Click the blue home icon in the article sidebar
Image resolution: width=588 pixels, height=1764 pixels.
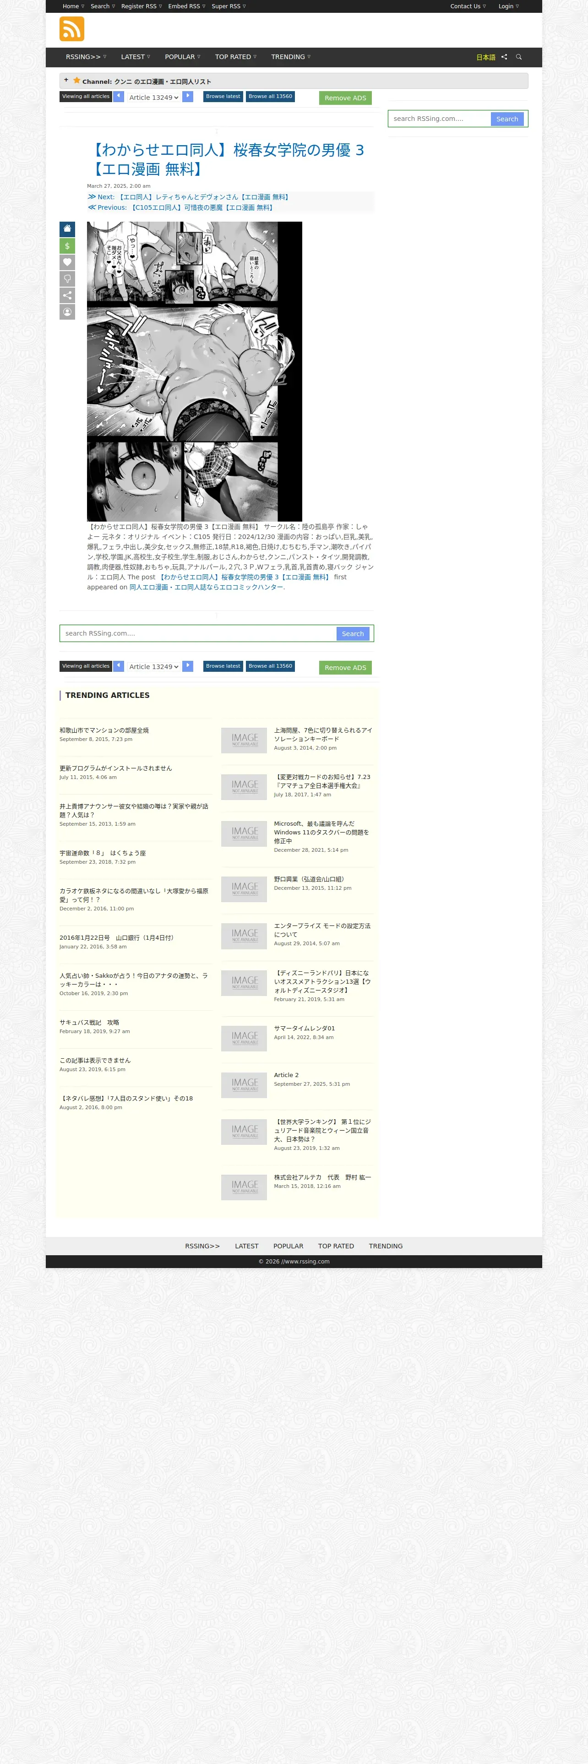coord(67,229)
